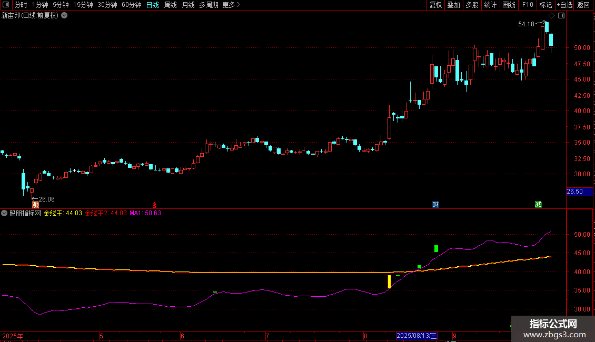Image resolution: width=595 pixels, height=342 pixels.
Task: Click the yellow signal bar in indicator
Action: [x=389, y=281]
